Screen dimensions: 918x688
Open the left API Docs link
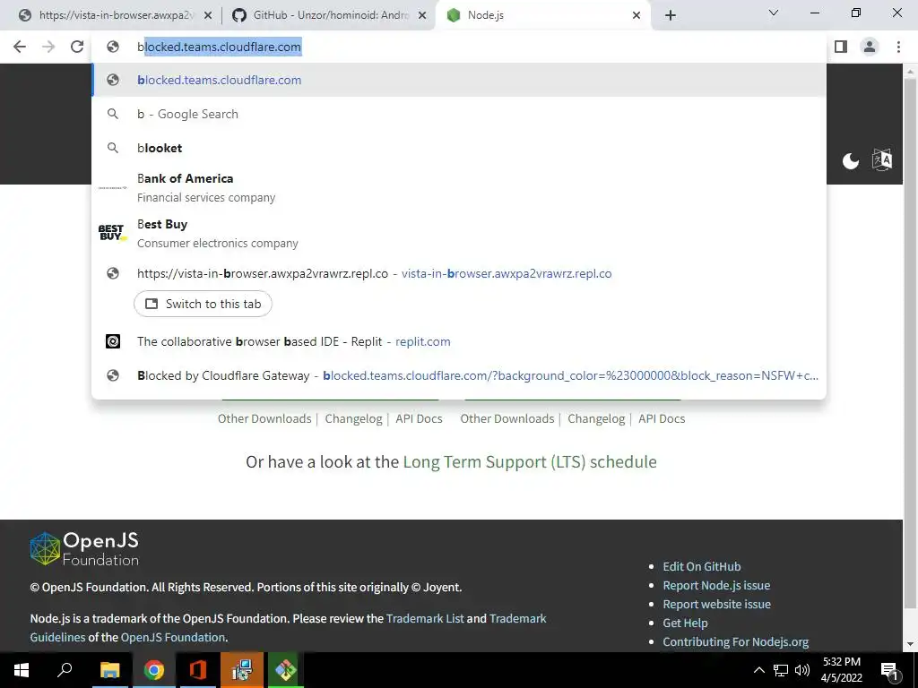coord(420,419)
